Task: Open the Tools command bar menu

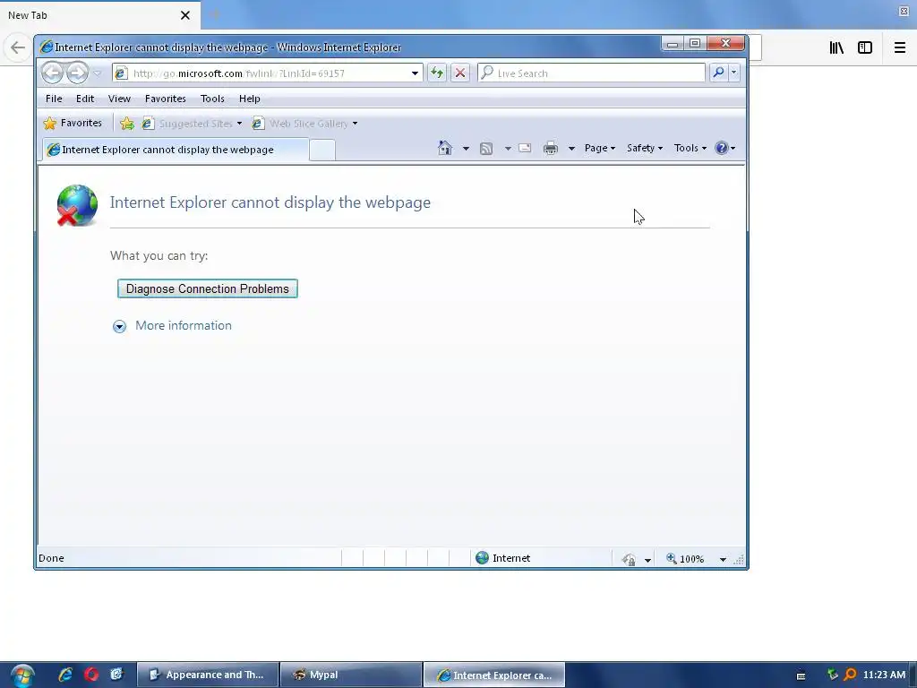Action: [x=690, y=148]
